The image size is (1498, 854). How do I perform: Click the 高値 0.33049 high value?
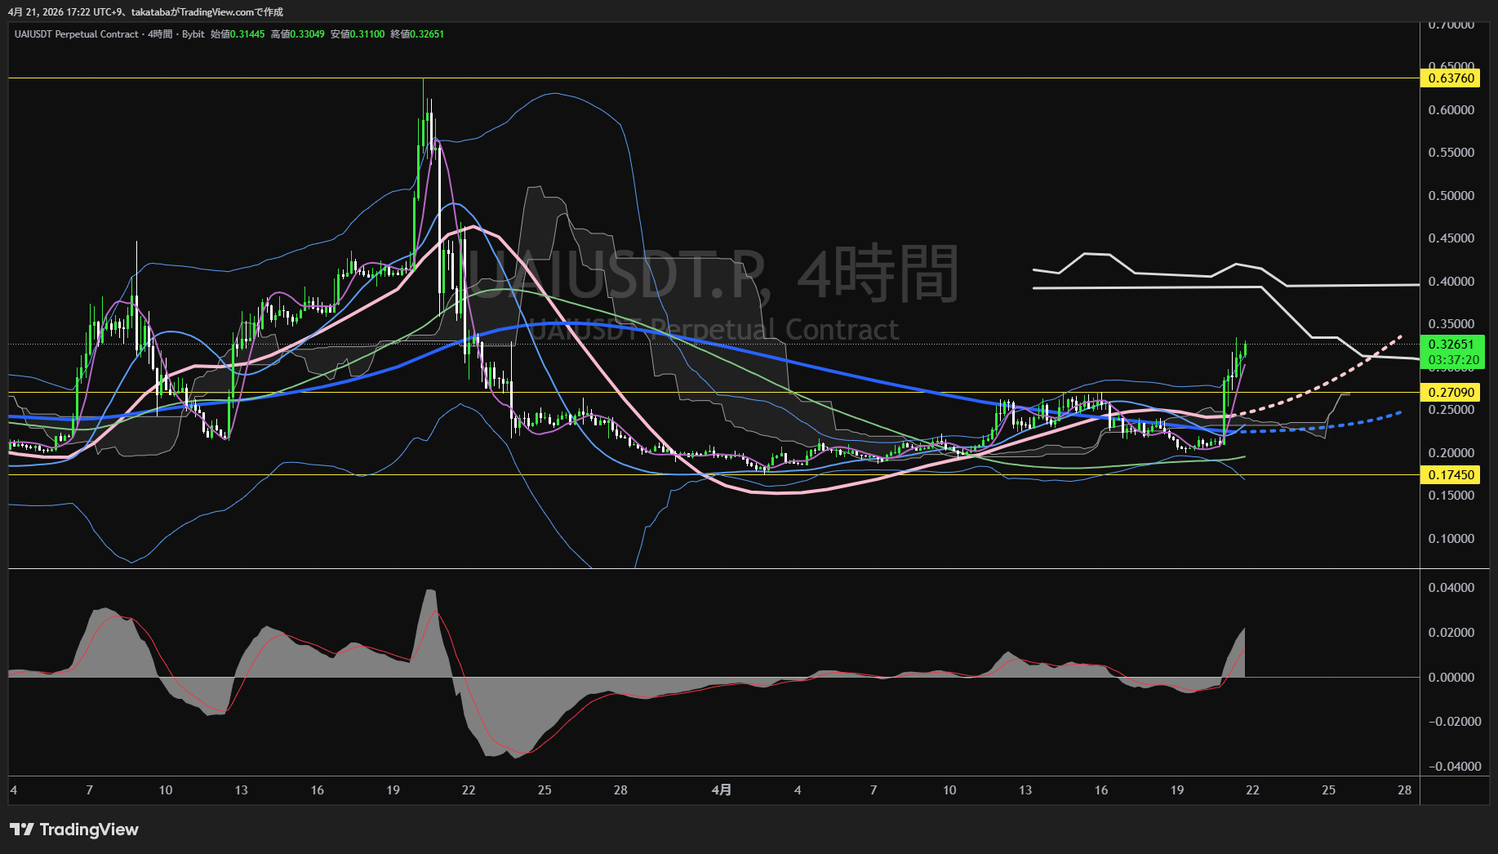(x=298, y=34)
